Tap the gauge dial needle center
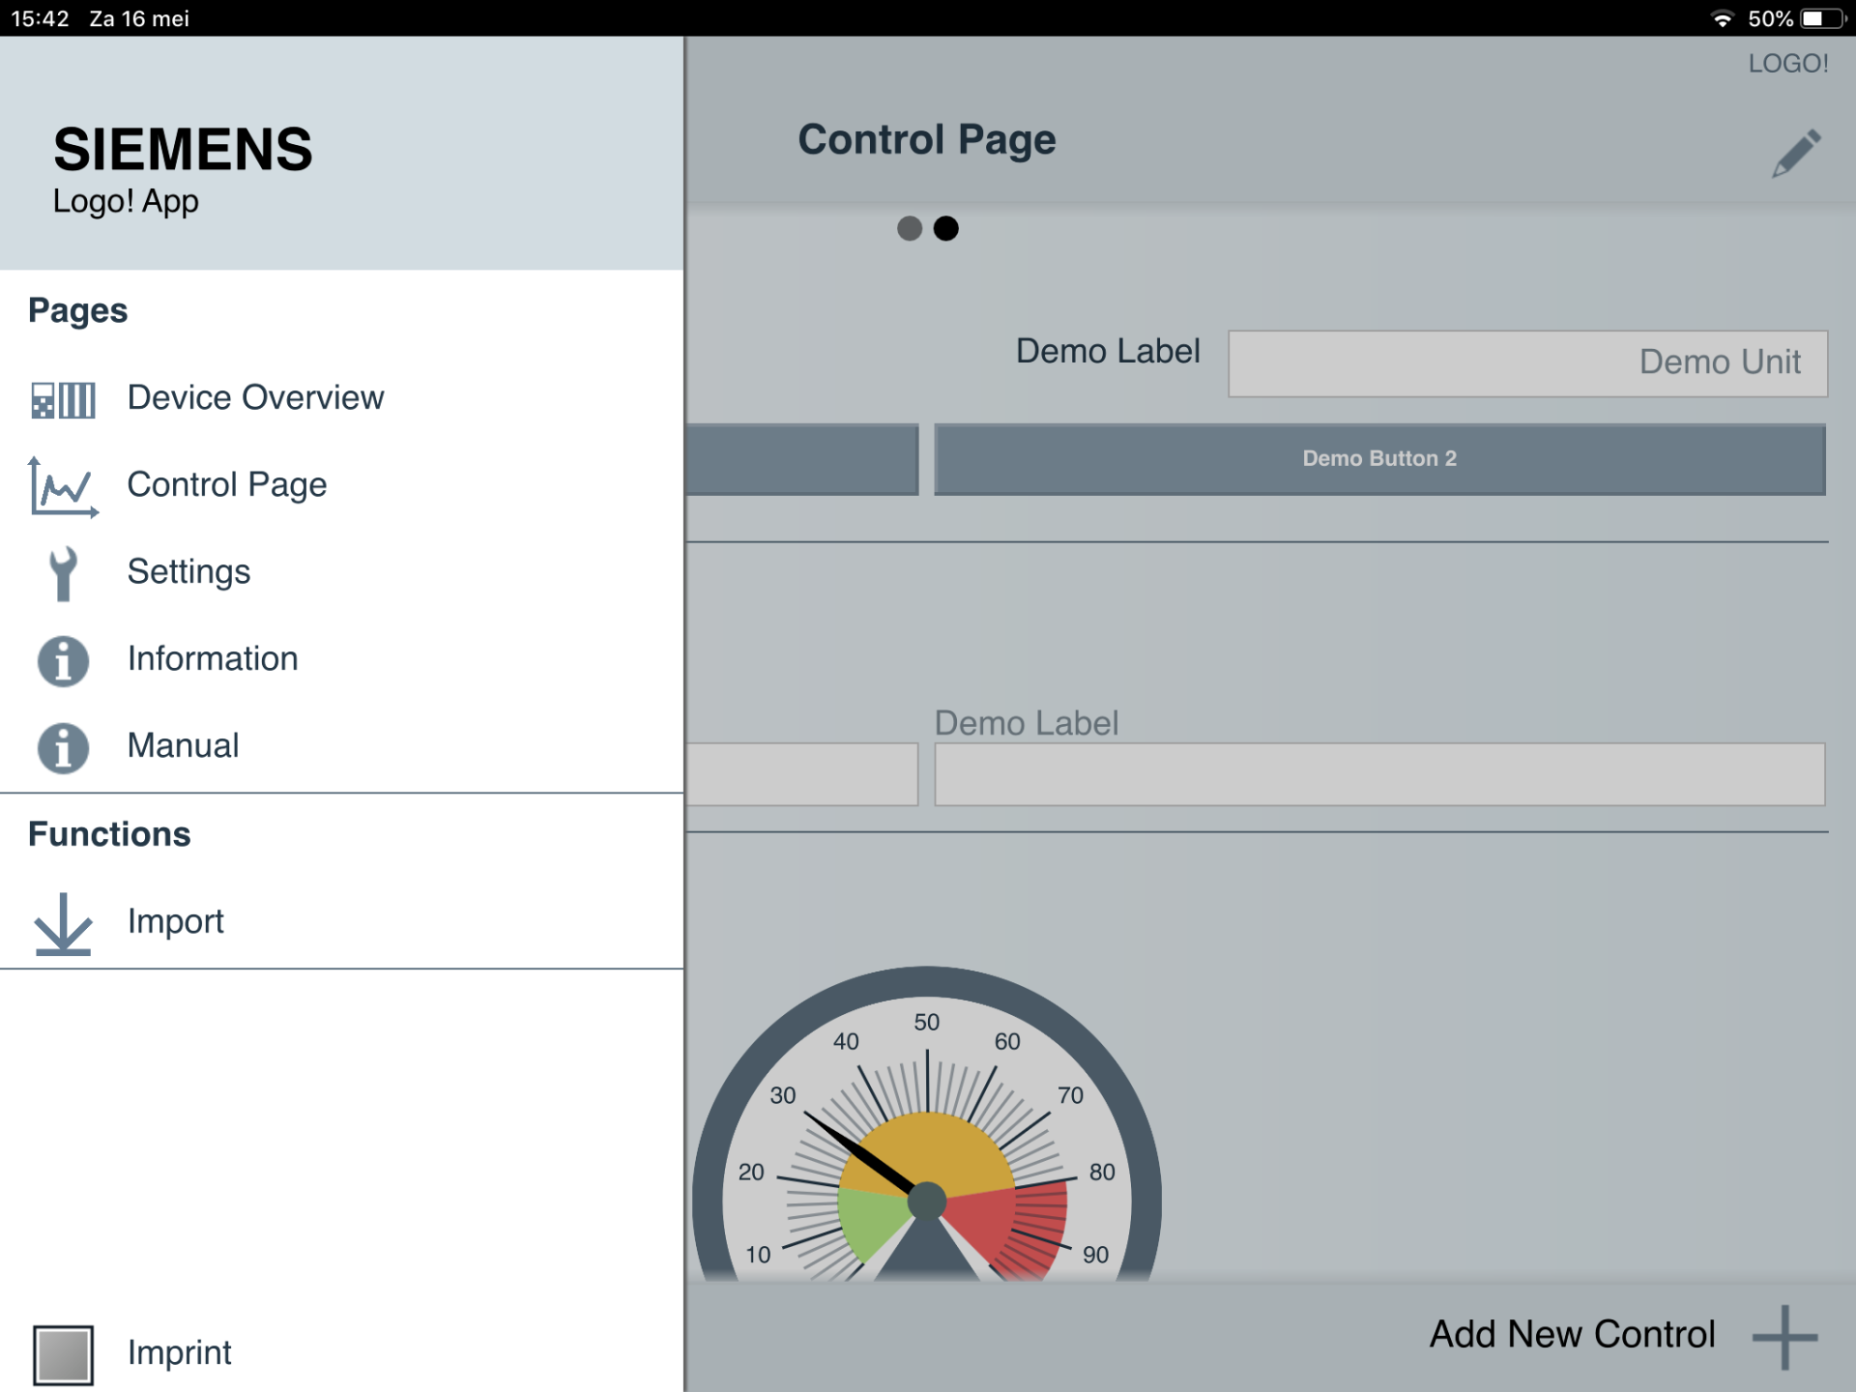1856x1392 pixels. [x=926, y=1201]
